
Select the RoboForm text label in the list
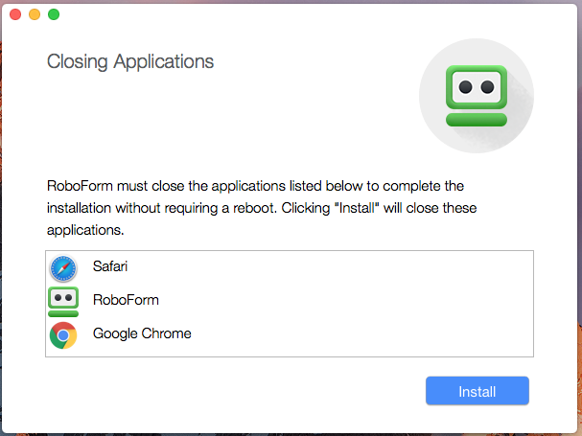[x=126, y=300]
